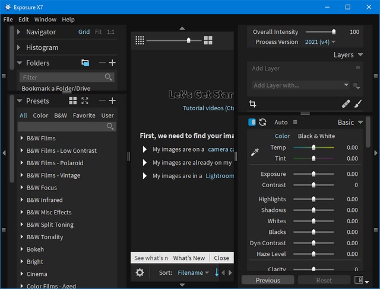
Task: Click the Previous button
Action: point(268,280)
